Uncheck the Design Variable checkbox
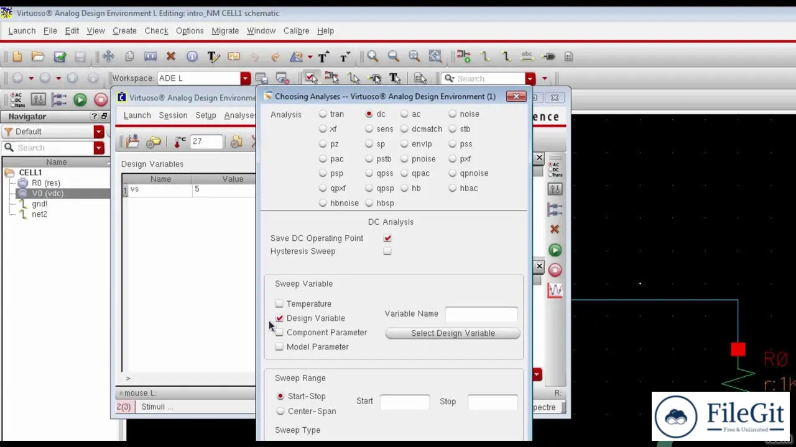This screenshot has width=796, height=447. (279, 318)
